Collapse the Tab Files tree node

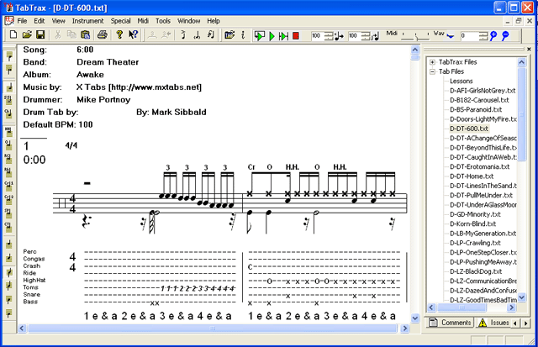point(432,71)
